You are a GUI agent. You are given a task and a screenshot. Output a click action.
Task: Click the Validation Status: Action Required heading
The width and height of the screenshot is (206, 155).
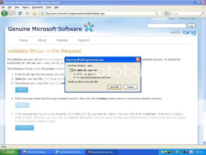tap(44, 51)
